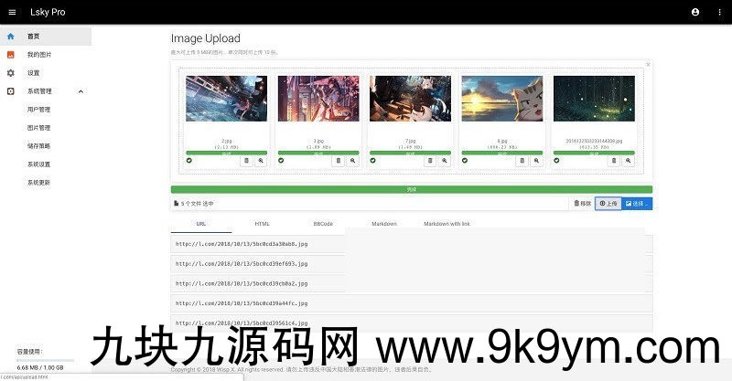Screen dimensions: 732x381
Task: Collapse the 系统管理 sidebar section
Action: point(81,91)
